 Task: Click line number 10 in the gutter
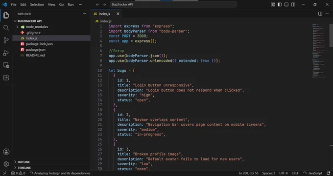click(99, 70)
